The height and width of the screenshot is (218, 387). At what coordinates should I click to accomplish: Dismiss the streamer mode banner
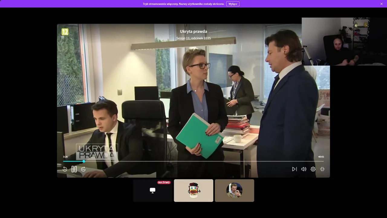(382, 4)
